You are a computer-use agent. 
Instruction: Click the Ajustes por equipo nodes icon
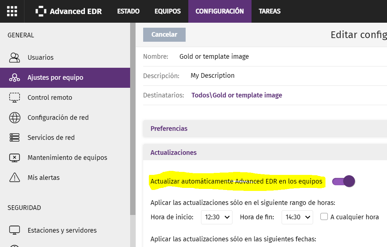(x=15, y=77)
